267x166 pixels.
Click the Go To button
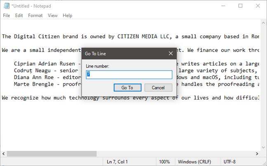[127, 88]
